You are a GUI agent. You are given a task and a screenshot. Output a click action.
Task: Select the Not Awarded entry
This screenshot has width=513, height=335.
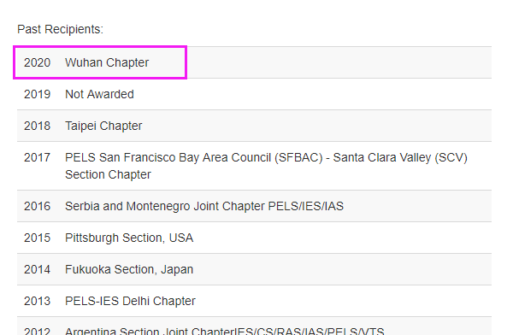(99, 94)
